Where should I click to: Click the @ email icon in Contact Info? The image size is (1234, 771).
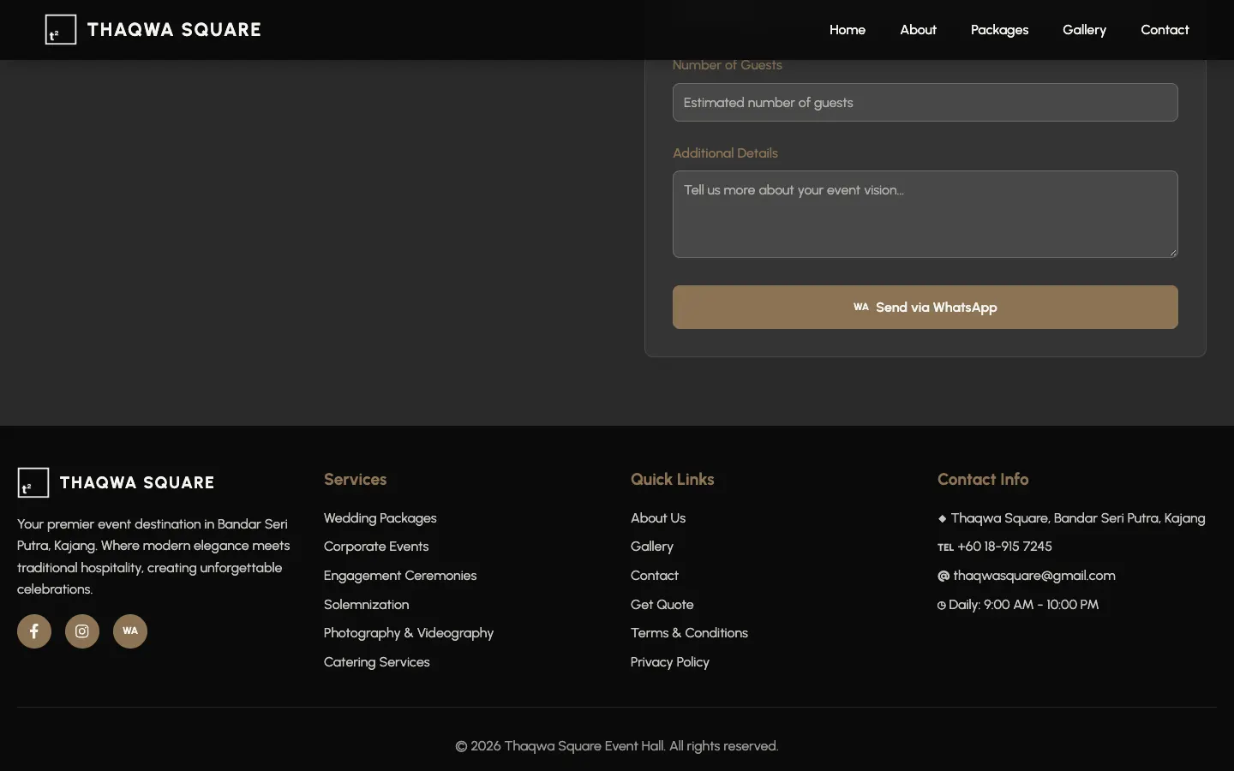pyautogui.click(x=943, y=576)
